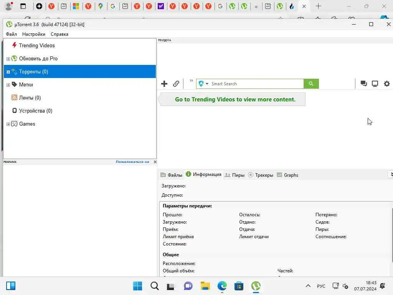Focus the Smart Search field
This screenshot has height=295, width=393.
(256, 84)
